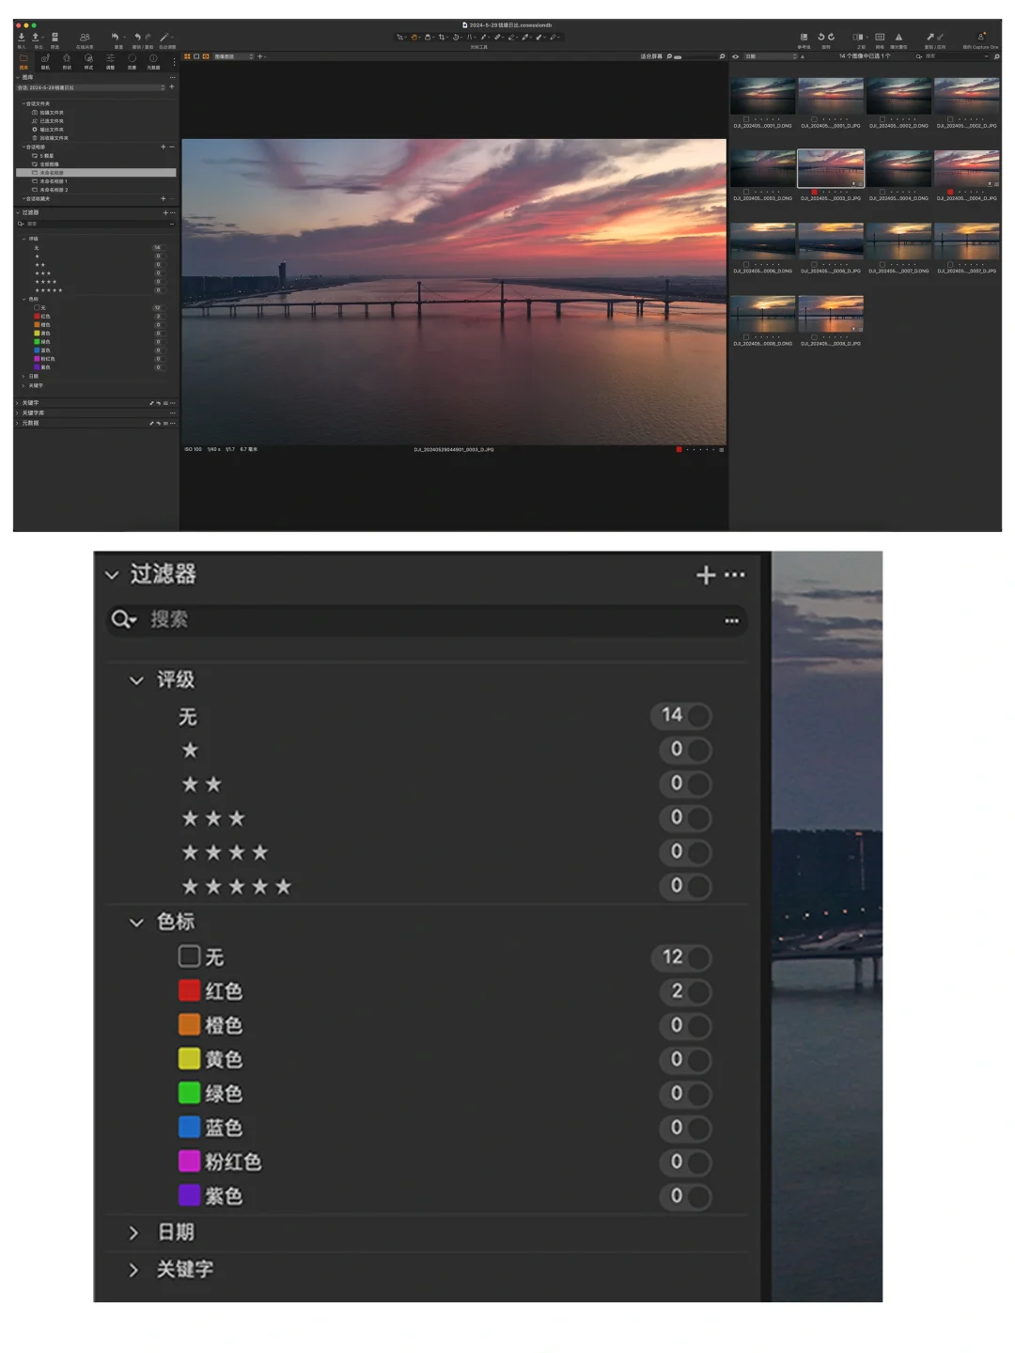Click the 重置 reset icon in toolbar
This screenshot has height=1353, width=1015.
(x=115, y=38)
